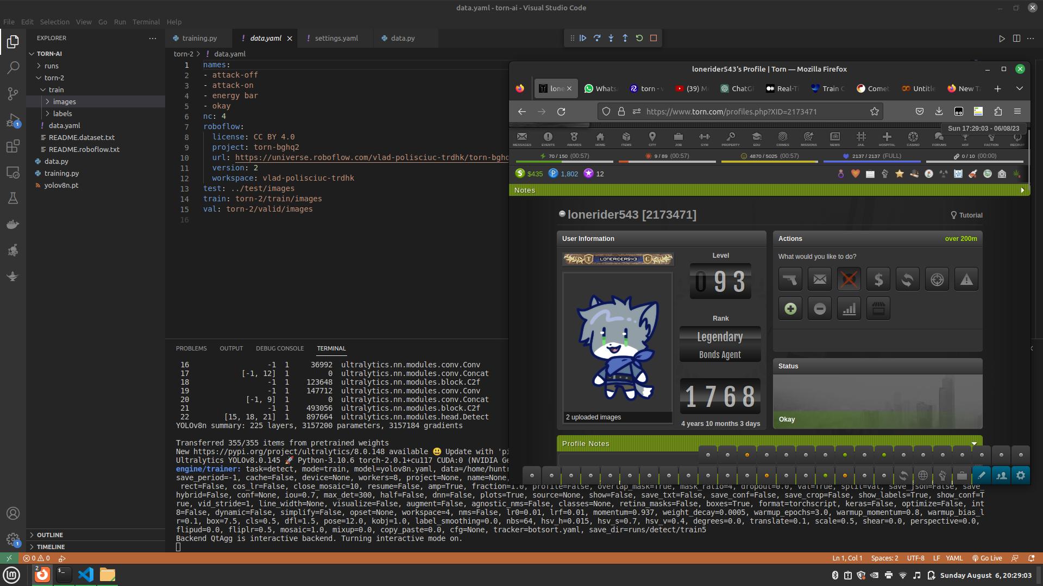Click debug Stop square button
Viewport: 1043px width, 586px height.
click(654, 38)
